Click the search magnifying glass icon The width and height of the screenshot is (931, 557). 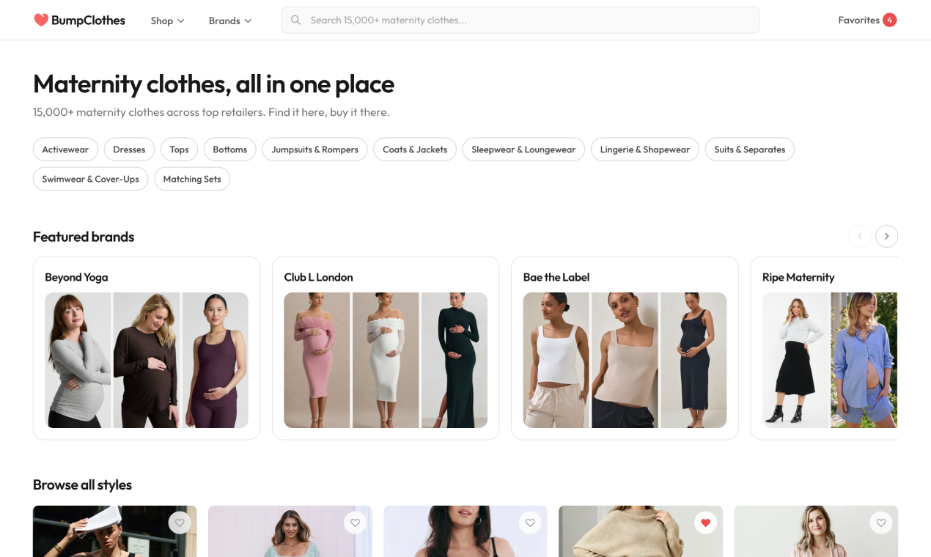[295, 20]
